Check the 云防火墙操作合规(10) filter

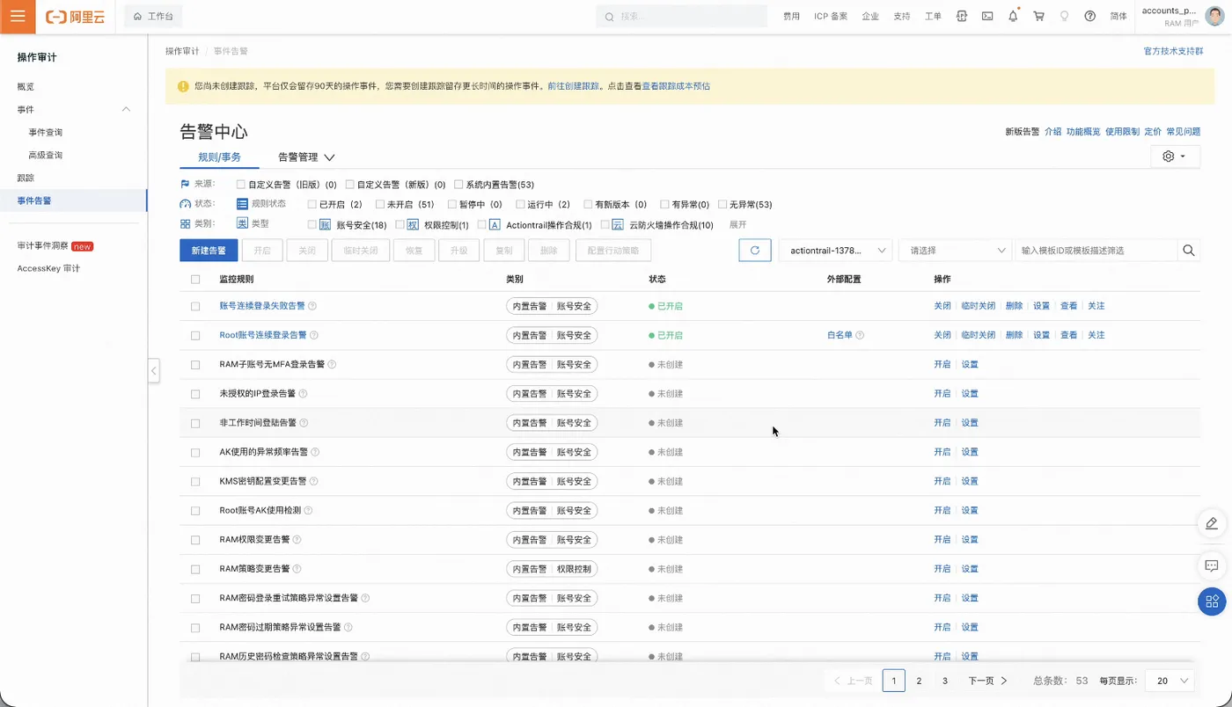pos(605,225)
